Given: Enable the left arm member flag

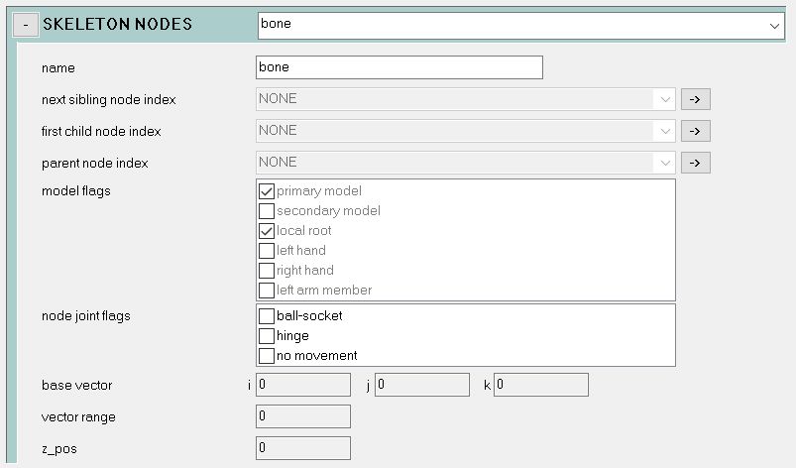Looking at the screenshot, I should pyautogui.click(x=267, y=291).
